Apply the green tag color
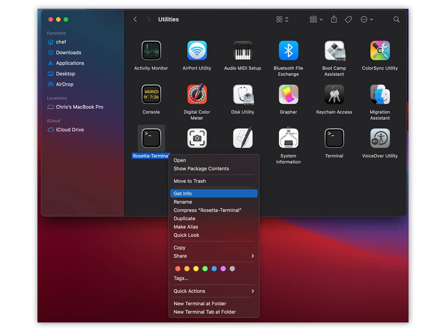 point(205,269)
